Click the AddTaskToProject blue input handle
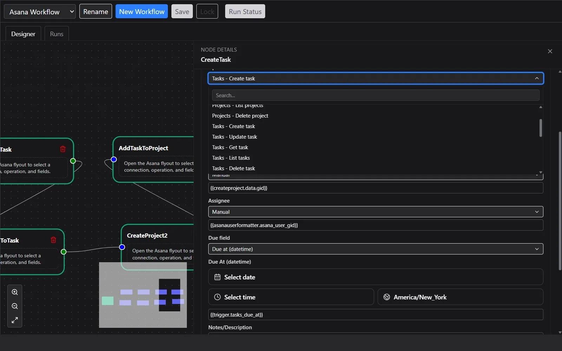Viewport: 562px width, 351px height. [x=114, y=159]
